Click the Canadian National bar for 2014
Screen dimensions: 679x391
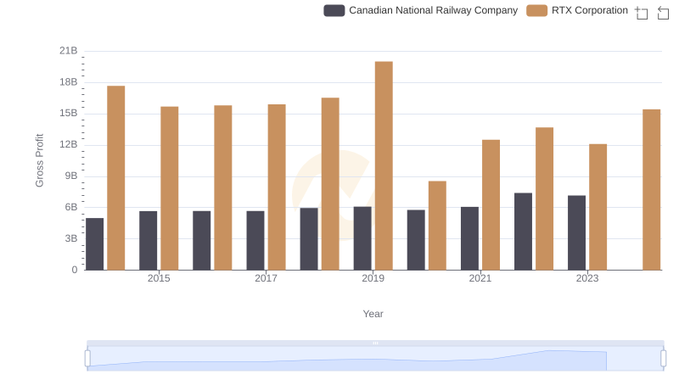point(95,244)
